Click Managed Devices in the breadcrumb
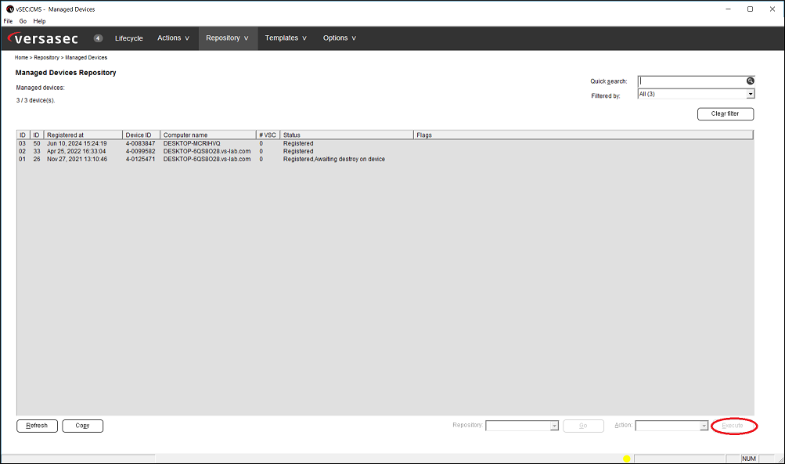This screenshot has height=464, width=785. tap(86, 58)
